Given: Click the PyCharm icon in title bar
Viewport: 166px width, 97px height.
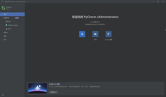Looking at the screenshot, I should click(x=2, y=2).
